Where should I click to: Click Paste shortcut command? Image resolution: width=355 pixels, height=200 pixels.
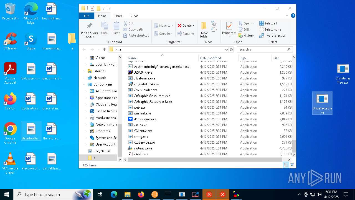coord(136,36)
